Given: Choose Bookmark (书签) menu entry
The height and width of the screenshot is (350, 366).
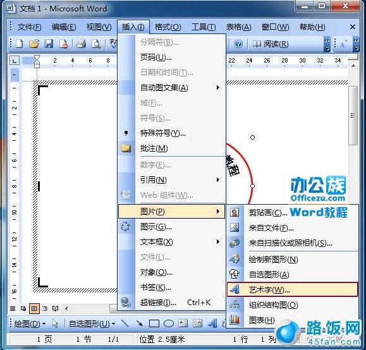Looking at the screenshot, I should coord(171,287).
